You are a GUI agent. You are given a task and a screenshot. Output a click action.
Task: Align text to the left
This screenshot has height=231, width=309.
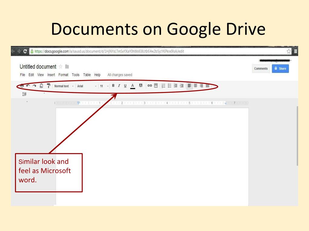190,86
